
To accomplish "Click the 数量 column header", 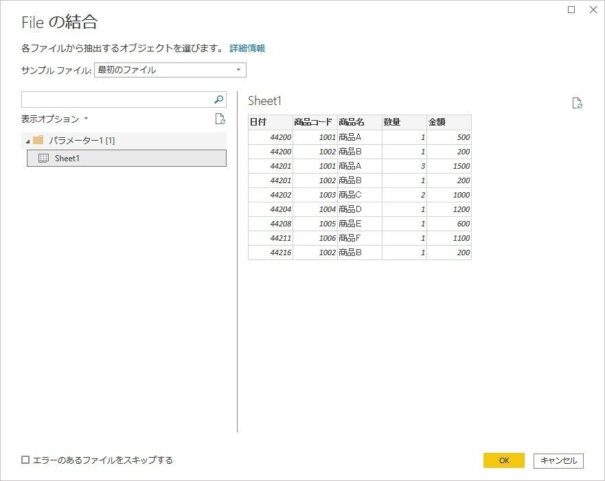I will coord(404,122).
